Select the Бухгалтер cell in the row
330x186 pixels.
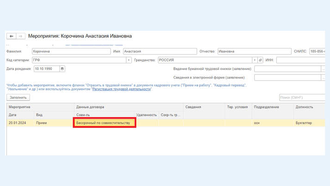click(x=304, y=123)
